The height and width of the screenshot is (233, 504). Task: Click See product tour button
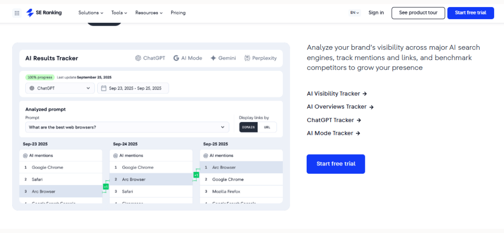pos(418,13)
